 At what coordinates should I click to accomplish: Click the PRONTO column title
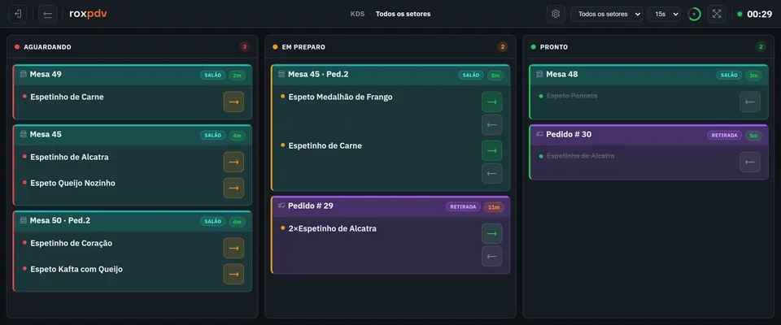point(554,47)
